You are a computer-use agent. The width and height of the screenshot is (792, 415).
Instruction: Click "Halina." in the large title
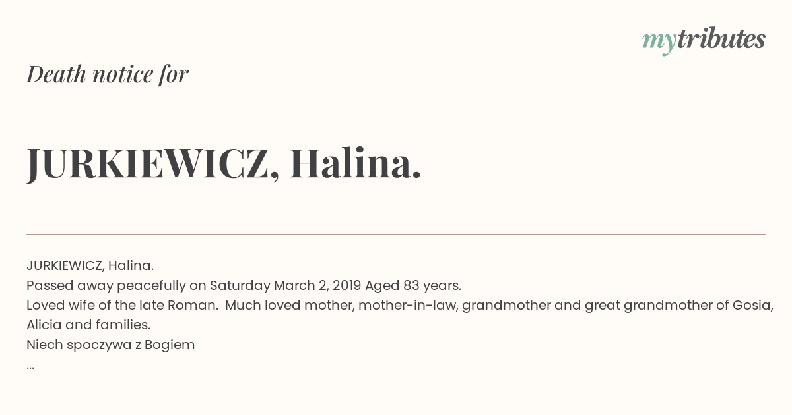[x=355, y=163]
